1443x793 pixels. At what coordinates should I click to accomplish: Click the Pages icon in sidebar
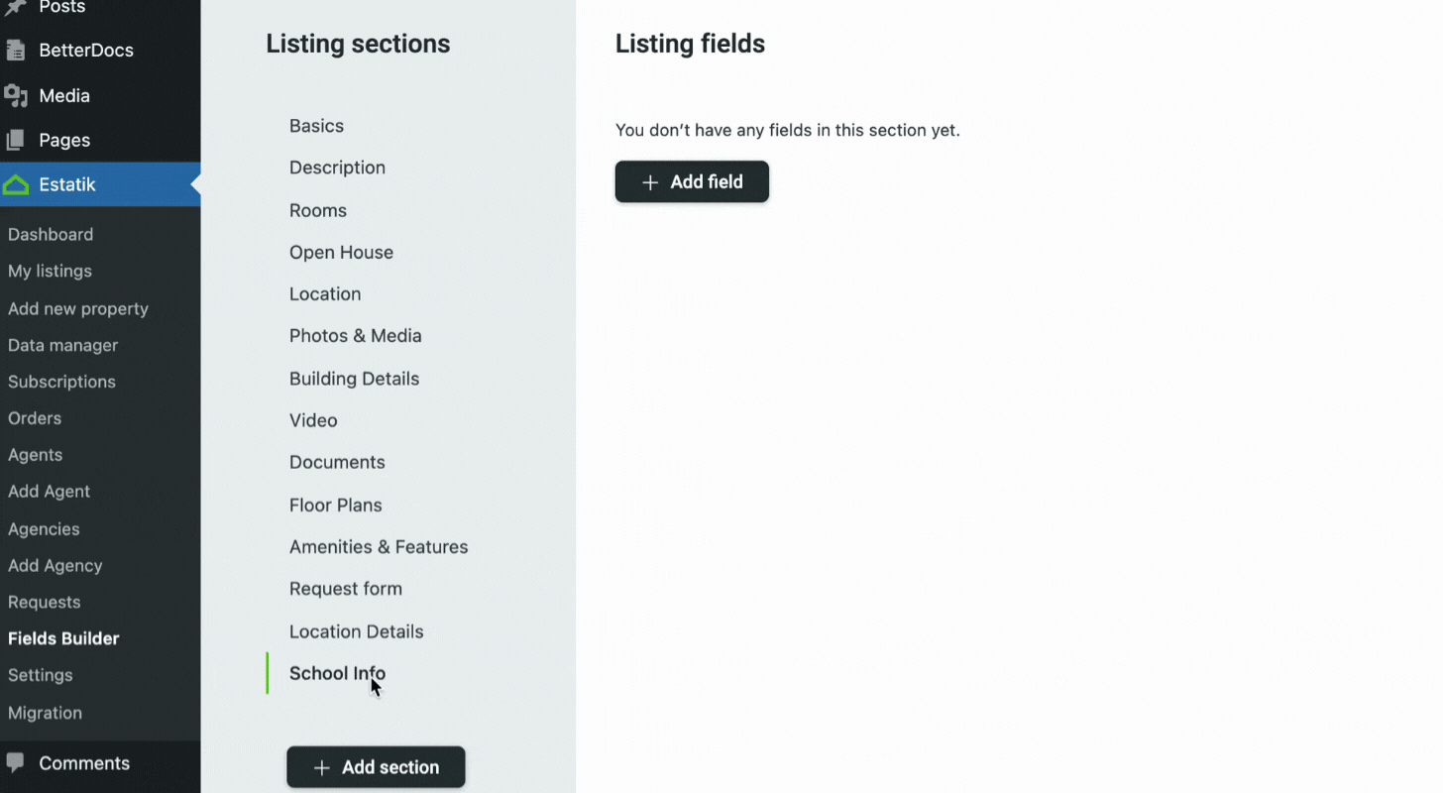[16, 141]
